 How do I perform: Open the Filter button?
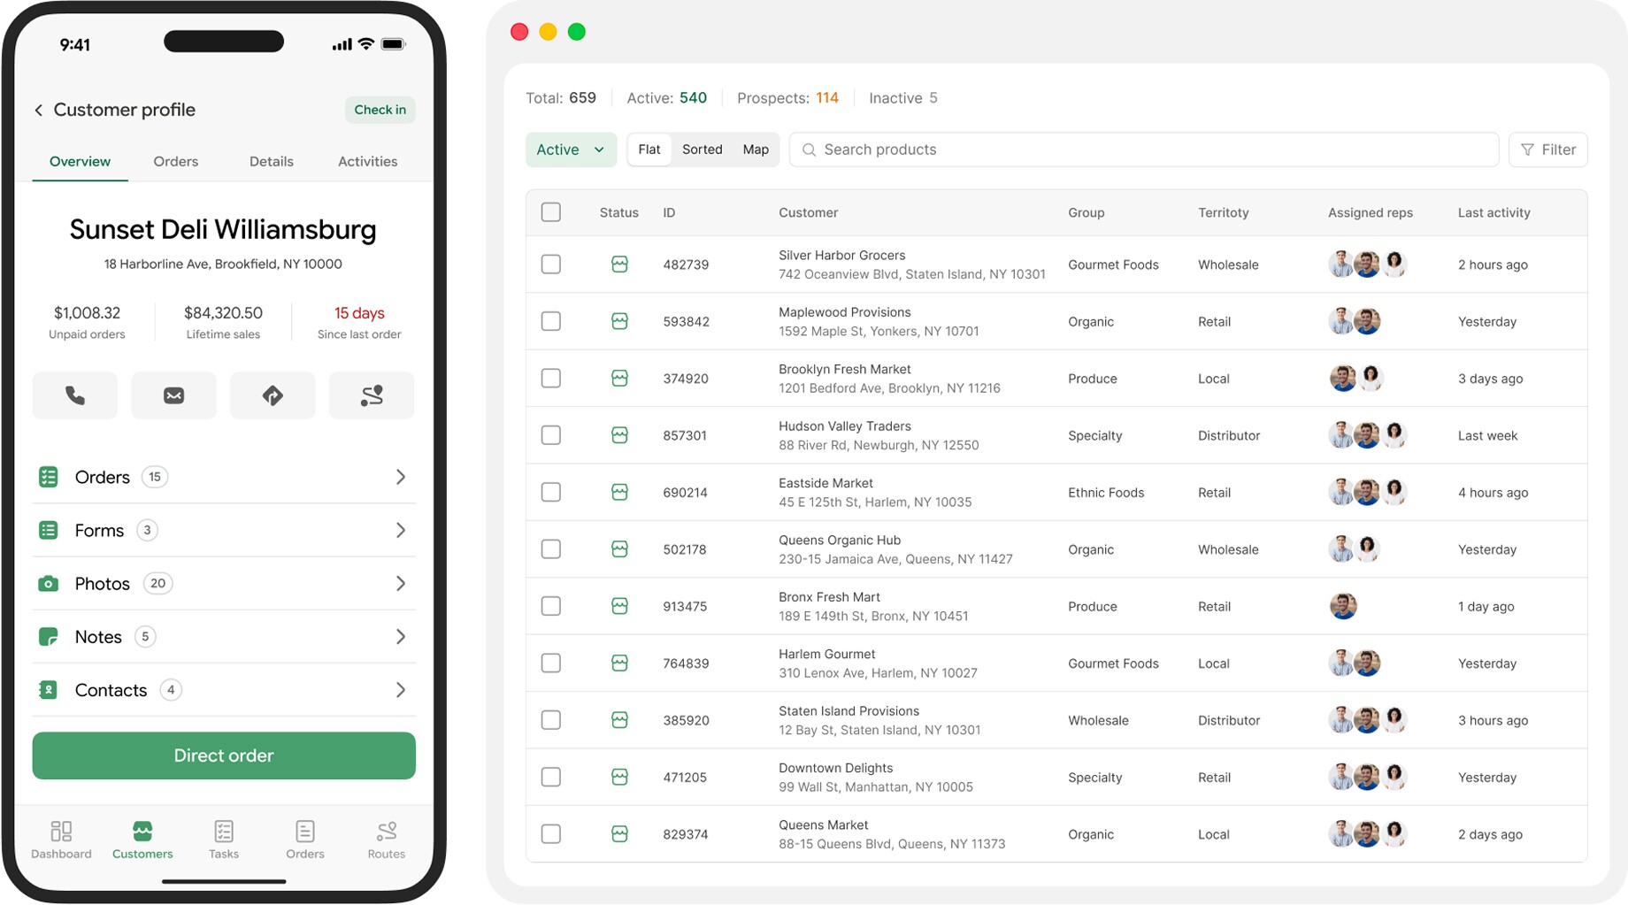click(x=1547, y=150)
